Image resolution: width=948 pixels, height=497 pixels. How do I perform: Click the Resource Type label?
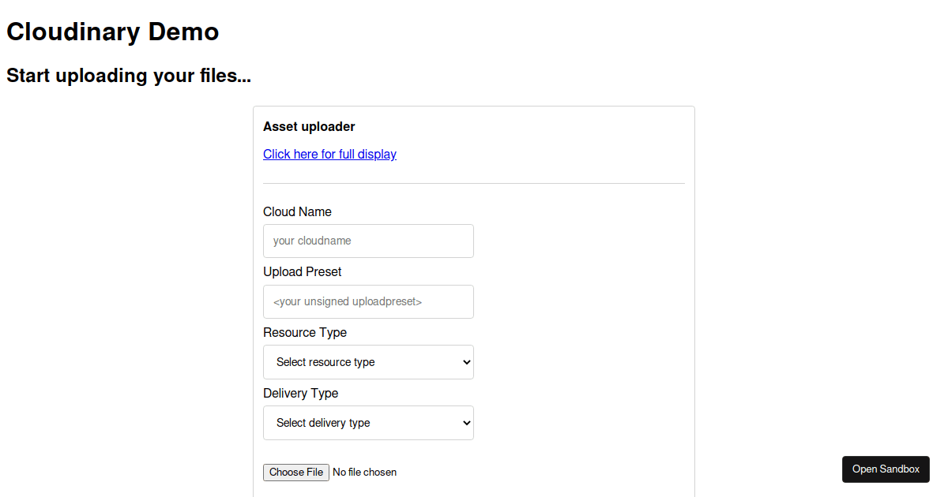(x=305, y=332)
